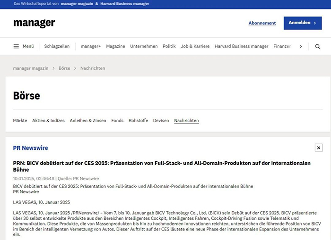Open the Devisen tab
331x240 pixels.
[x=161, y=121]
